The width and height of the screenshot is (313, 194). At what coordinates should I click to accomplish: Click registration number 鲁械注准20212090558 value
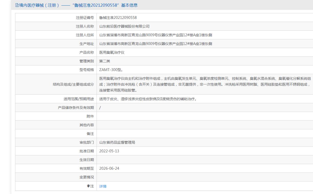118,18
